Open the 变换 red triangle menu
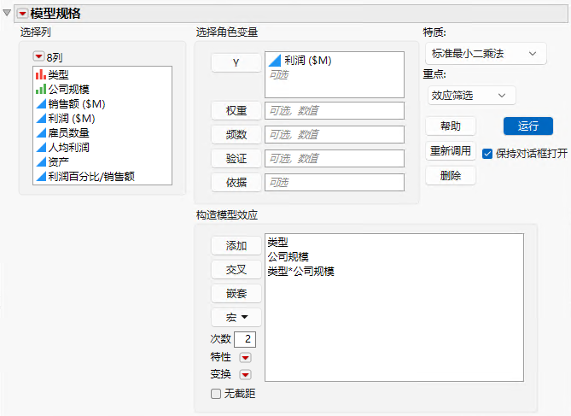The image size is (571, 416). (x=245, y=374)
